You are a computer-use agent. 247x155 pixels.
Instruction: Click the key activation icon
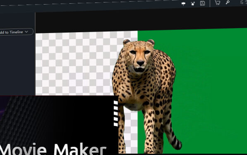(x=228, y=2)
